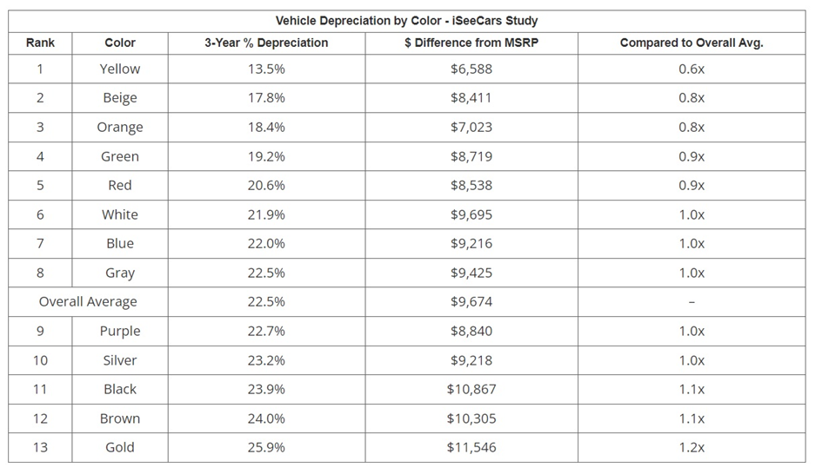Select the Black row's $10,867 cell
The width and height of the screenshot is (822, 474).
click(x=471, y=389)
